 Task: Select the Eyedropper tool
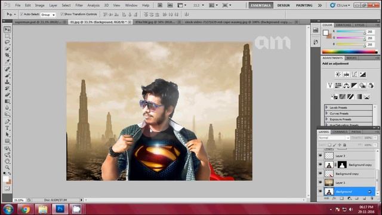(7, 62)
